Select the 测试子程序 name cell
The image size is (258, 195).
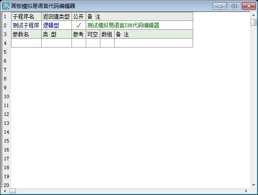[26, 25]
